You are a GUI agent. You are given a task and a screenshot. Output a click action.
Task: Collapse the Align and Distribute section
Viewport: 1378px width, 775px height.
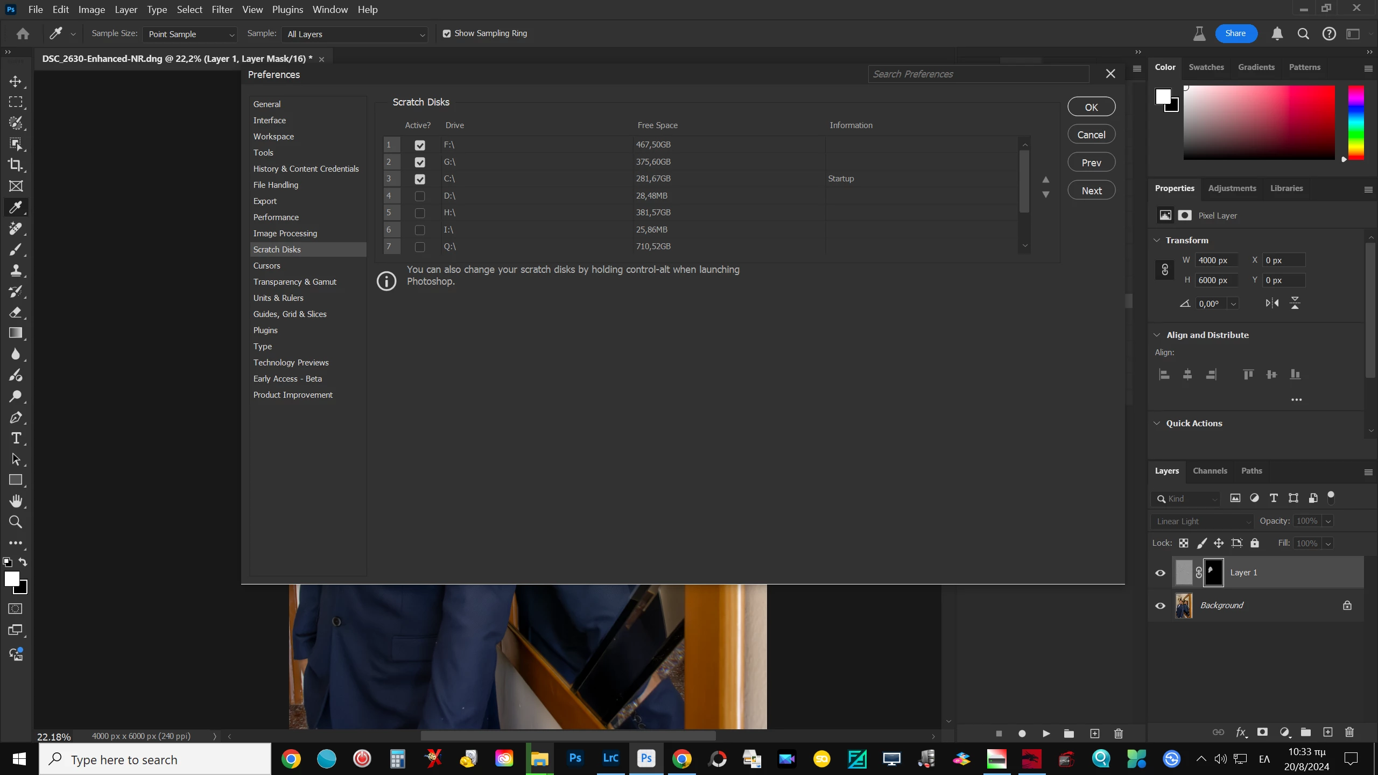pyautogui.click(x=1157, y=335)
